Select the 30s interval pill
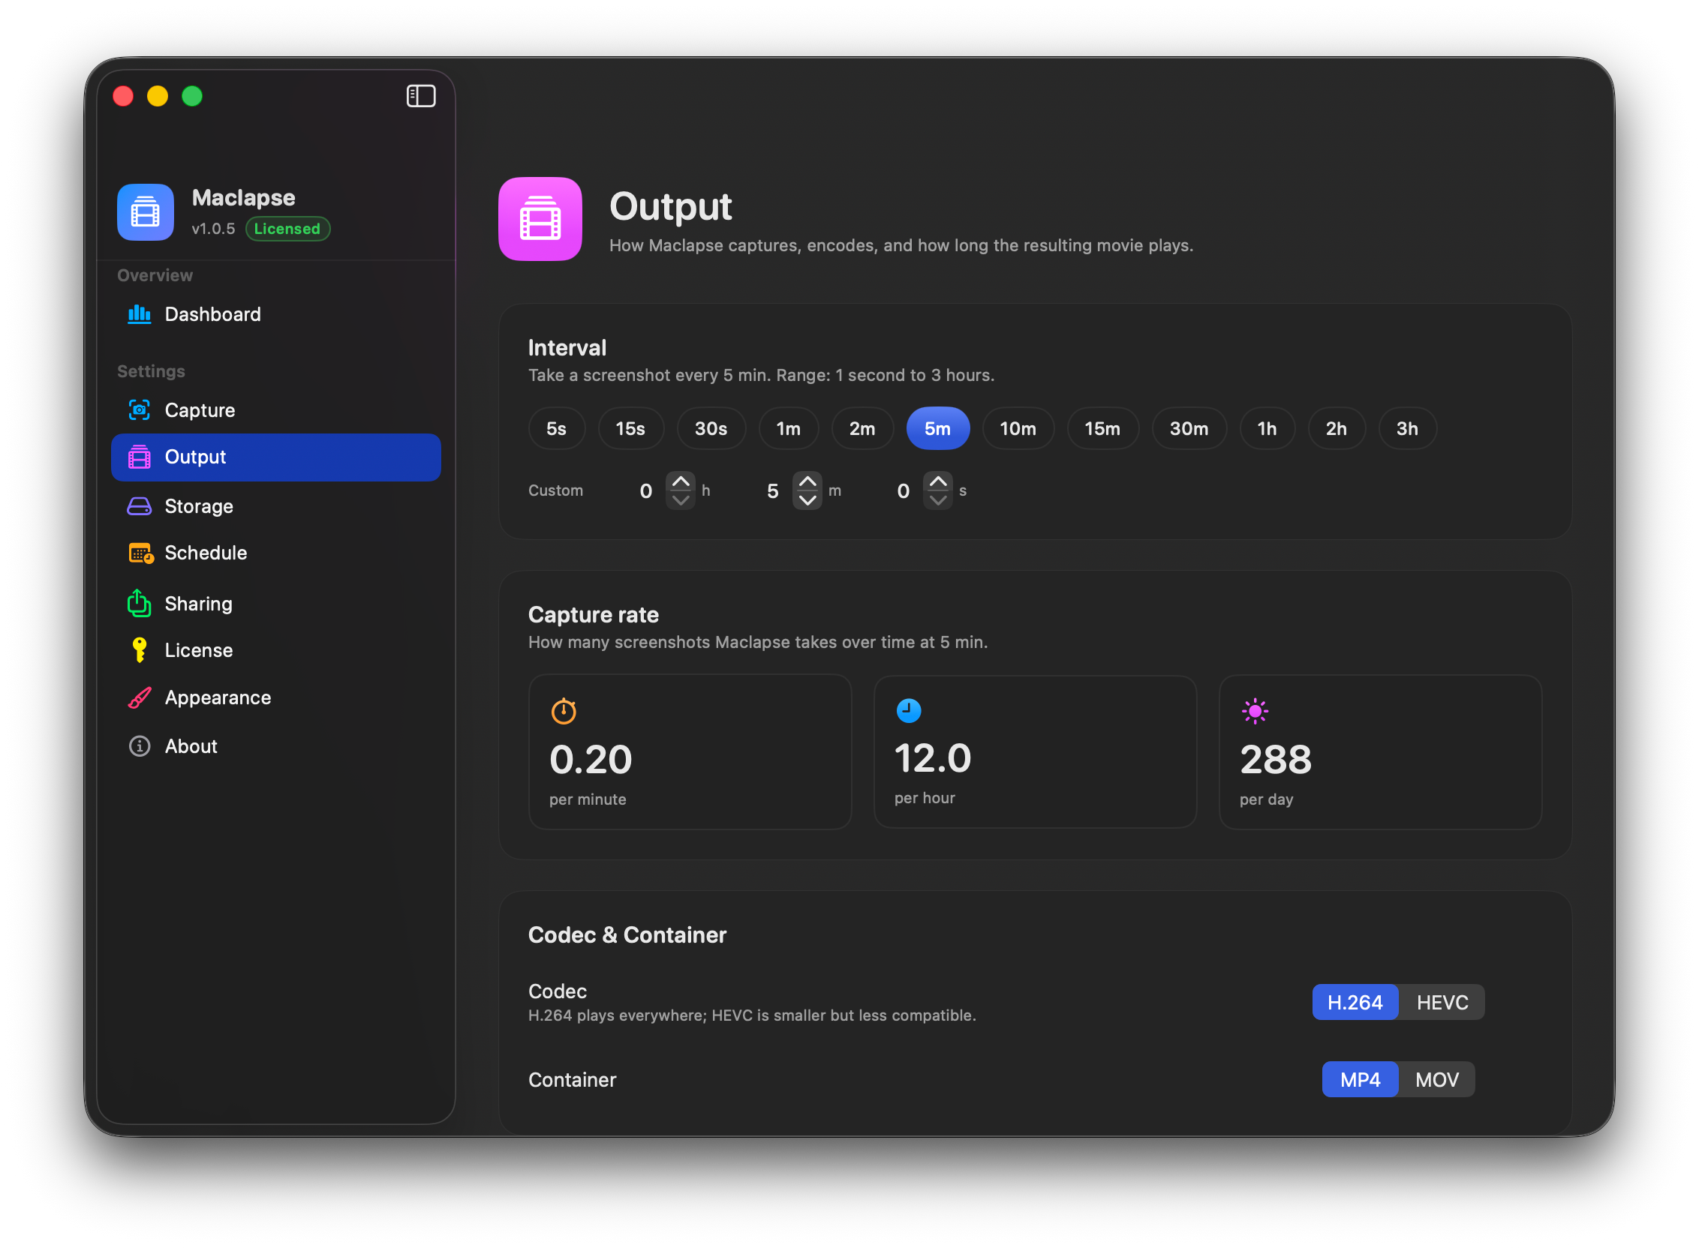This screenshot has width=1699, height=1248. (711, 428)
